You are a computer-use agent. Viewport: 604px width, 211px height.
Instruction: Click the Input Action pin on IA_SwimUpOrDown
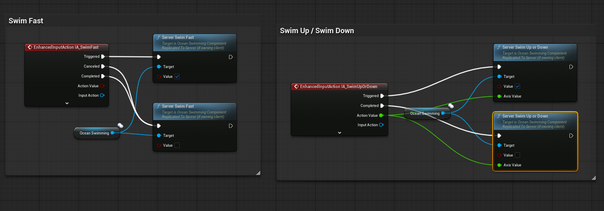pos(381,125)
